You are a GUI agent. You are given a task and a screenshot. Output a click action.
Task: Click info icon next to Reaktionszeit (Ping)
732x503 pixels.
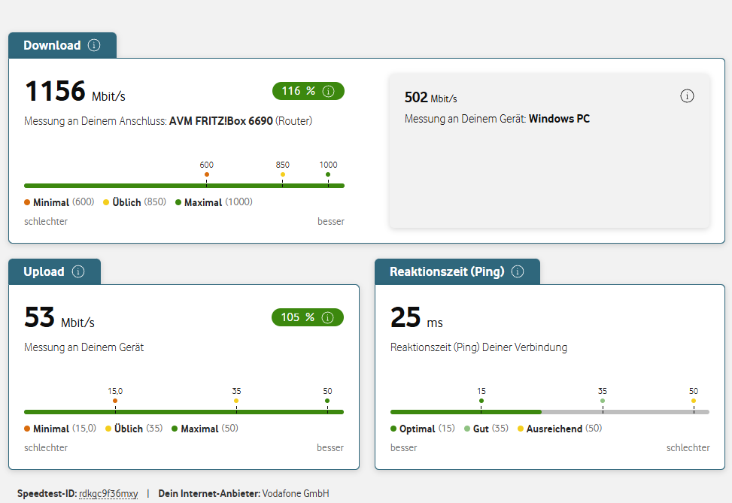click(517, 271)
